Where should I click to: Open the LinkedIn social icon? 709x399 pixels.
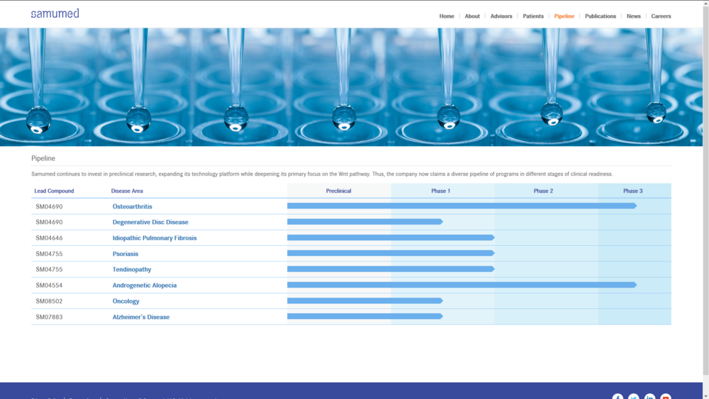[650, 397]
